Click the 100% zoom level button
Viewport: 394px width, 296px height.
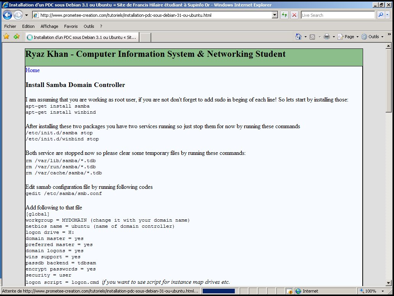coord(368,291)
